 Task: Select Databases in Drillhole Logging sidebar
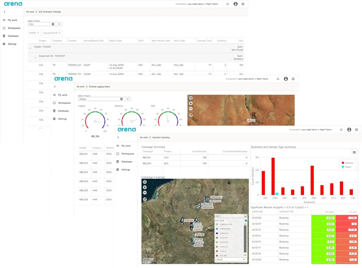tap(61, 111)
